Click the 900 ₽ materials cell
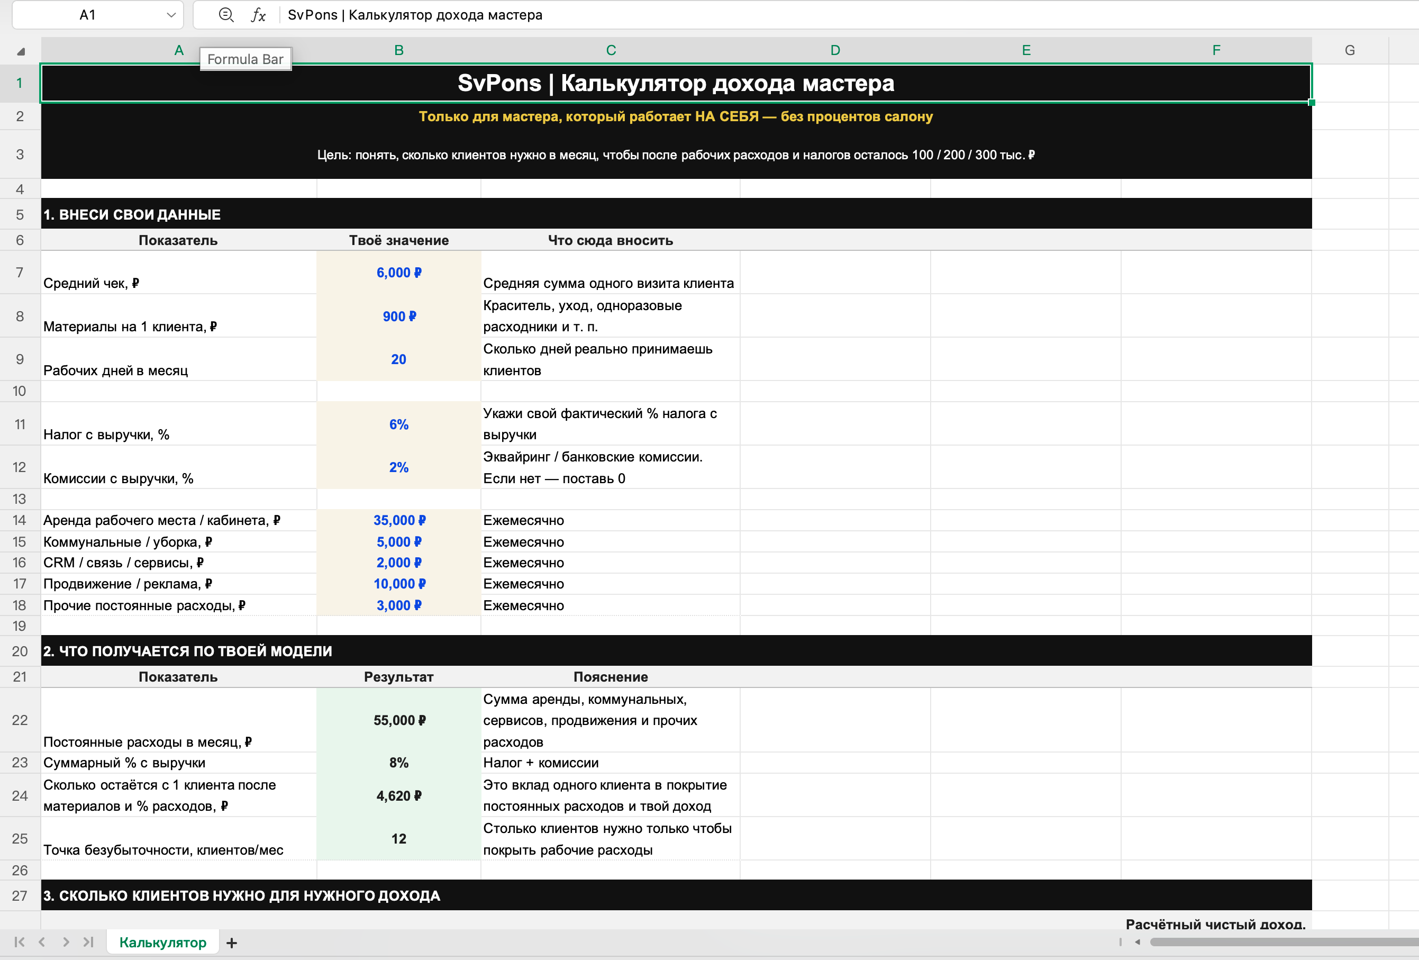Viewport: 1419px width, 960px height. coord(399,316)
